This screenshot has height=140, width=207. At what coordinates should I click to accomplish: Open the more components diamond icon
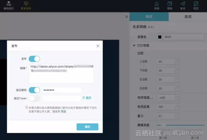(26, 6)
